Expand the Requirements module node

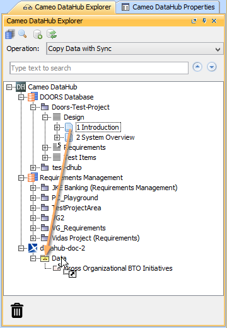[x=45, y=147]
